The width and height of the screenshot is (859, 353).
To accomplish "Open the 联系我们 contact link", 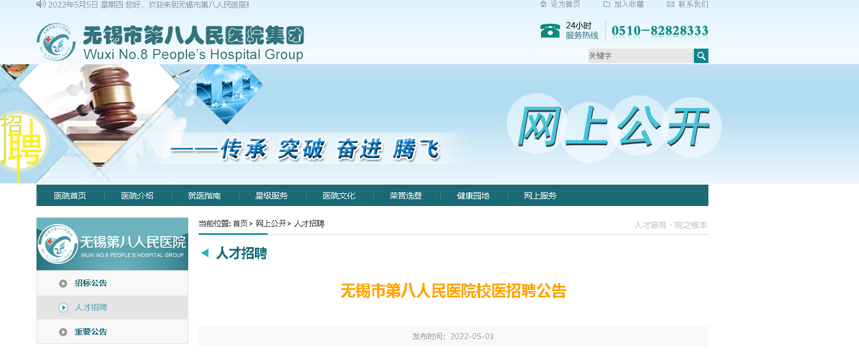I will point(693,4).
